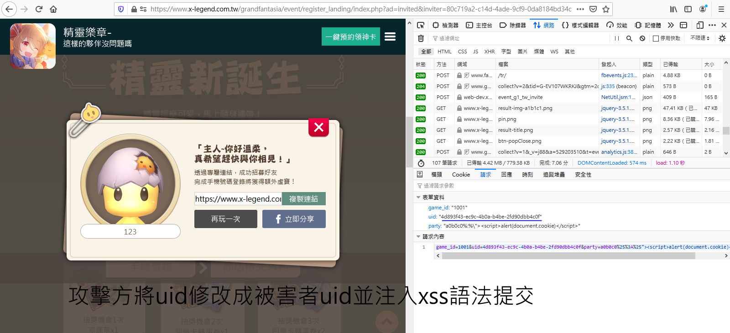
Task: Open the request blocking panel
Action: click(x=642, y=38)
